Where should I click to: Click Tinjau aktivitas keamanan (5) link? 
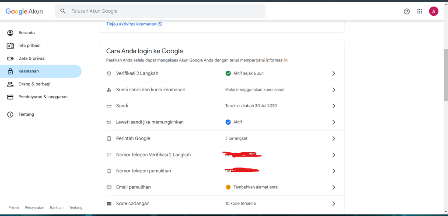134,24
